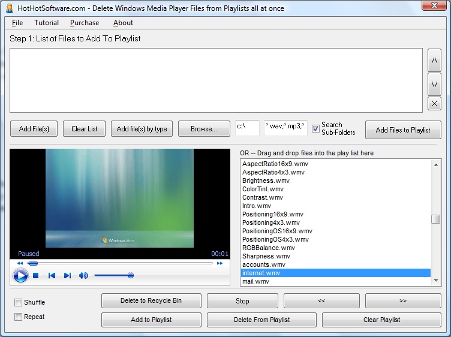Image resolution: width=451 pixels, height=337 pixels.
Task: Click the playlist scroll down arrow
Action: (436, 281)
